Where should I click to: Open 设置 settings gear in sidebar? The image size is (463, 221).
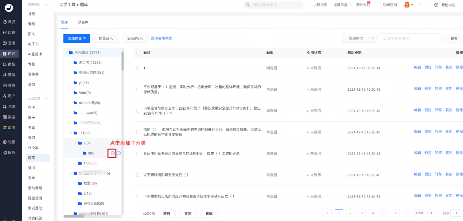coord(5,142)
